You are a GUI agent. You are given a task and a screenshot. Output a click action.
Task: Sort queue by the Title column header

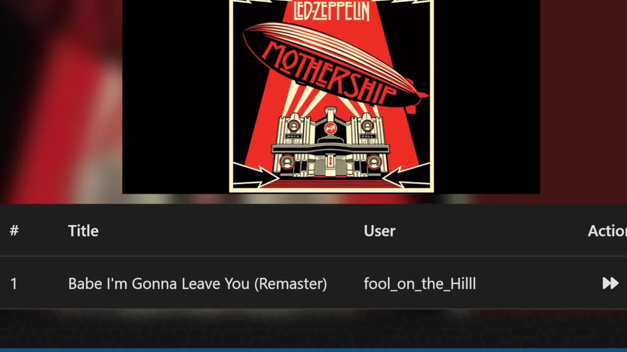coord(83,231)
